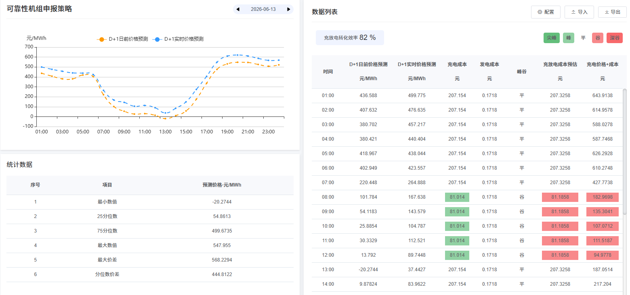Select the pink 谷 color tag

[x=598, y=38]
